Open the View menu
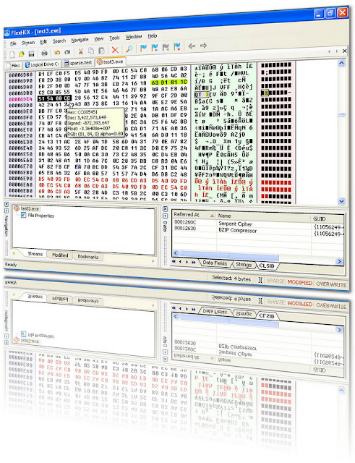 point(99,38)
